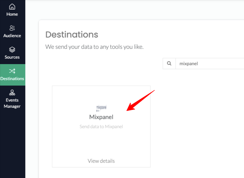Click the Mixpanel logo in card

[101, 108]
